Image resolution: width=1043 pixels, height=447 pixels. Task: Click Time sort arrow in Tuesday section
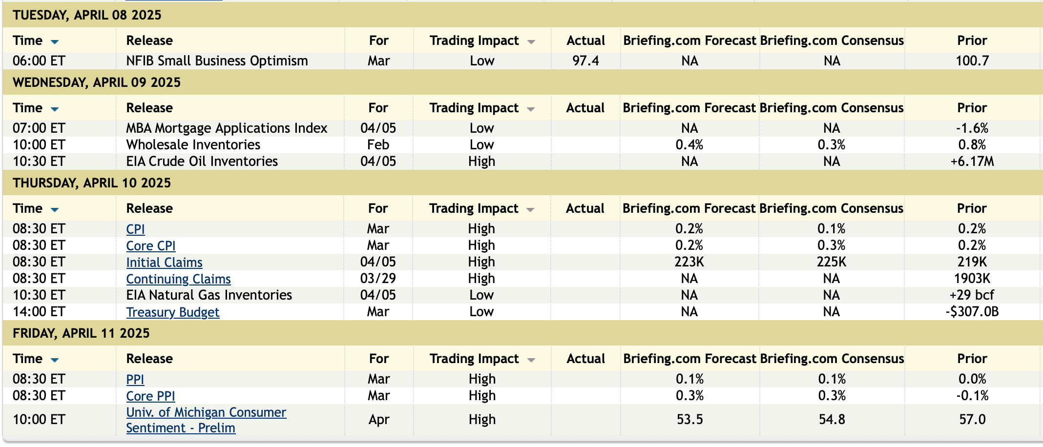[55, 41]
